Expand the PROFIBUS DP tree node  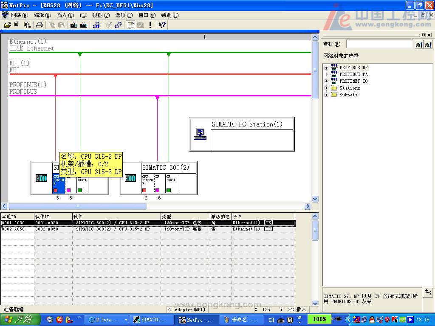click(x=327, y=67)
